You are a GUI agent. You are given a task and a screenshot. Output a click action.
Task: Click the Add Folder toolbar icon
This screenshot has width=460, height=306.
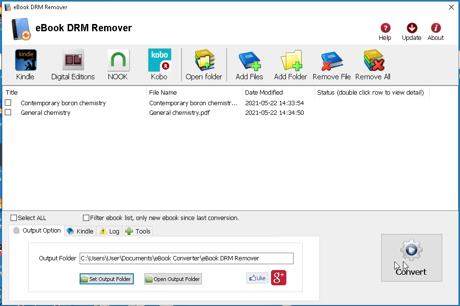291,60
